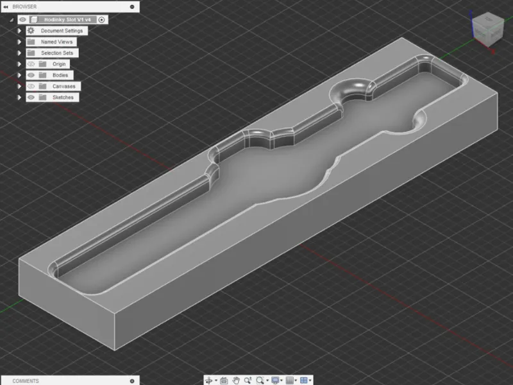Viewport: 513px width, 385px height.
Task: Show Canvases using its eye icon
Action: (x=31, y=87)
